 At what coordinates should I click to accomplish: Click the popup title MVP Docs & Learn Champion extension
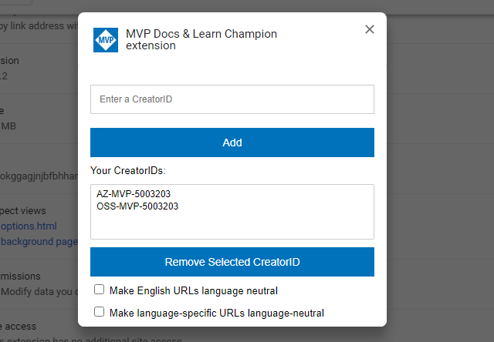coord(201,39)
